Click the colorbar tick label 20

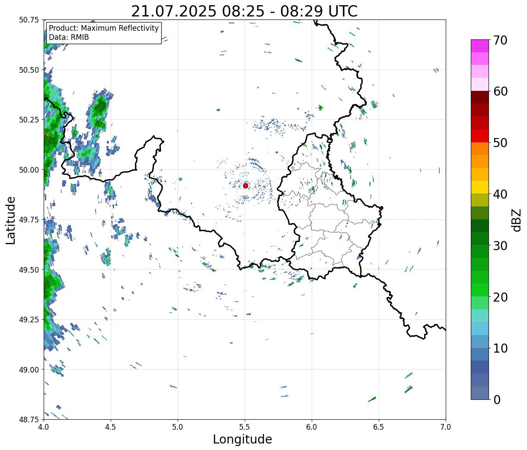(x=501, y=297)
